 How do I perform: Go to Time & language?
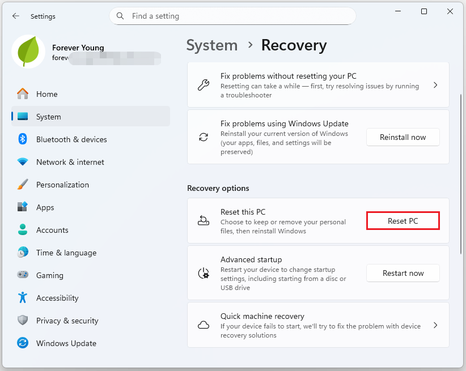point(91,253)
